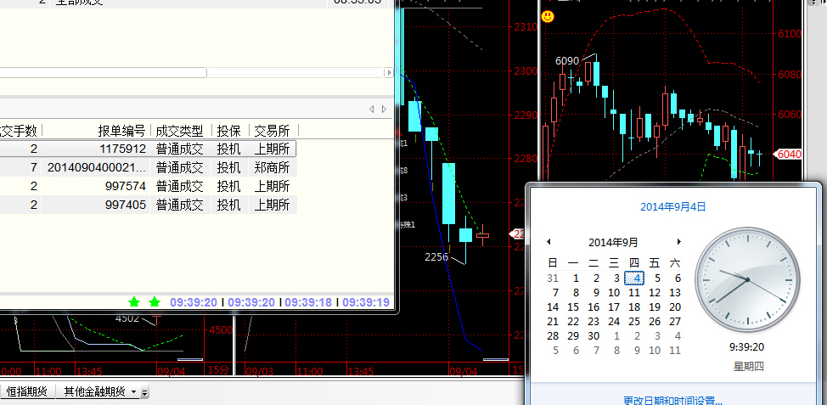827x405 pixels.
Task: Click the 4502 price label on lower chart
Action: [127, 318]
